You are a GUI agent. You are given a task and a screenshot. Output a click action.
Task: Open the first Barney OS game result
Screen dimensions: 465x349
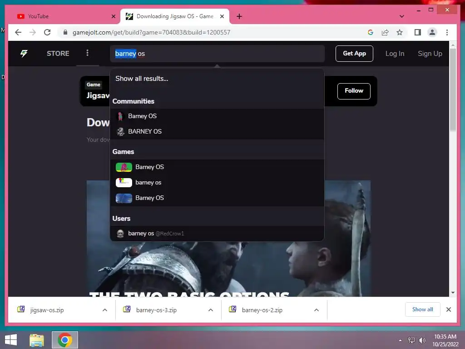[217, 167]
